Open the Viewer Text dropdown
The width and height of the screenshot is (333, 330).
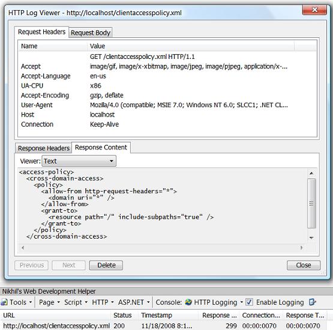pyautogui.click(x=79, y=161)
